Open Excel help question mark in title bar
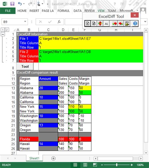This screenshot has width=149, height=168. pyautogui.click(x=115, y=4)
